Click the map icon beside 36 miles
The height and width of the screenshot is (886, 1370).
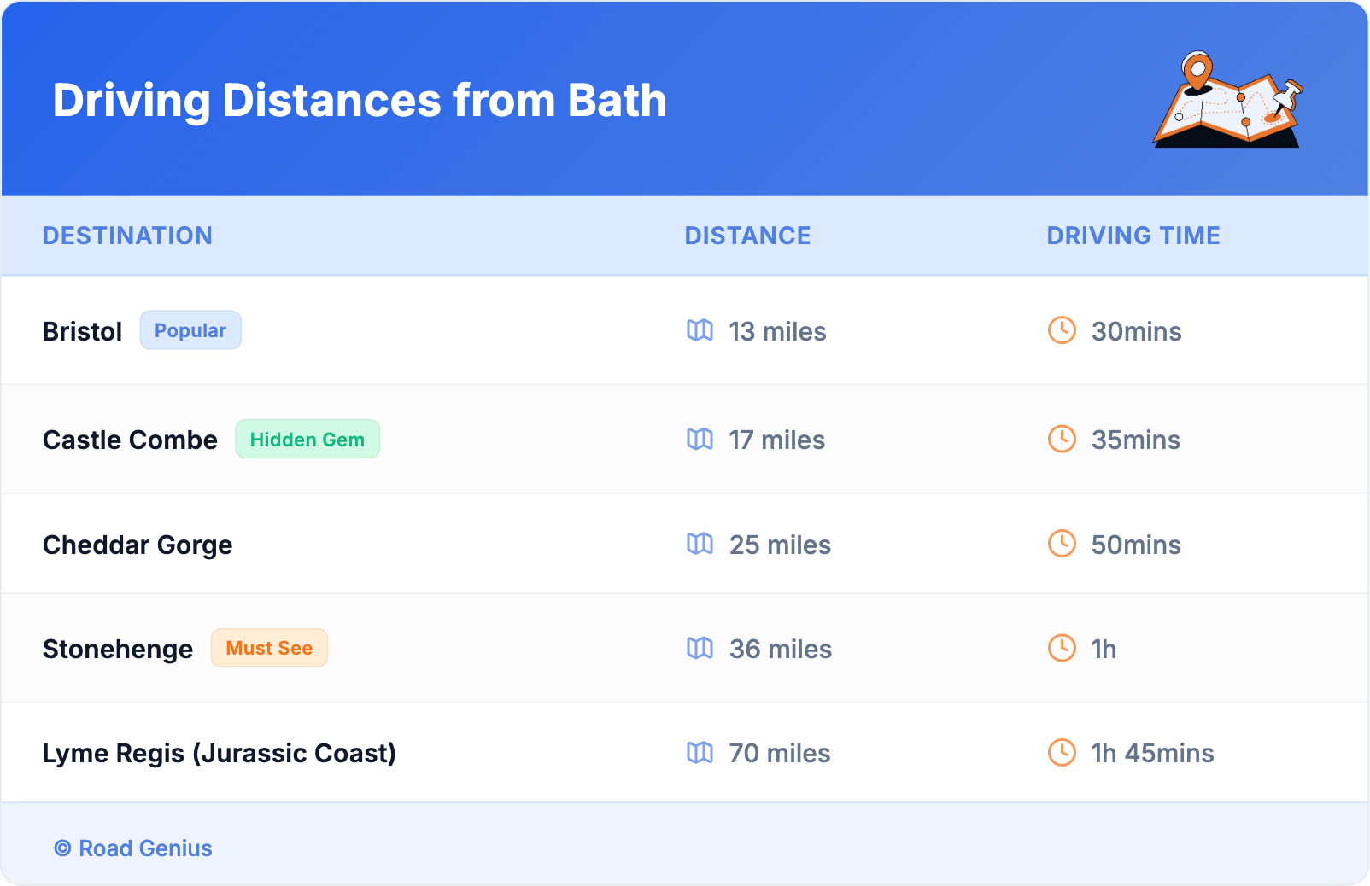(700, 649)
